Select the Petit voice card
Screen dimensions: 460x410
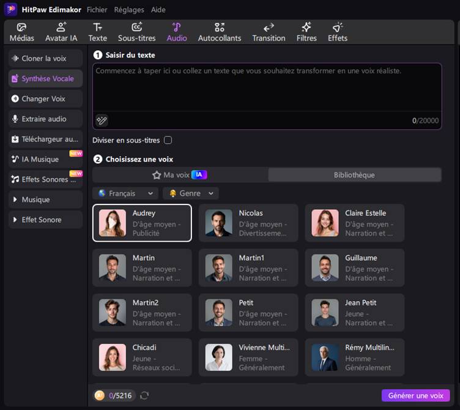[x=248, y=313]
